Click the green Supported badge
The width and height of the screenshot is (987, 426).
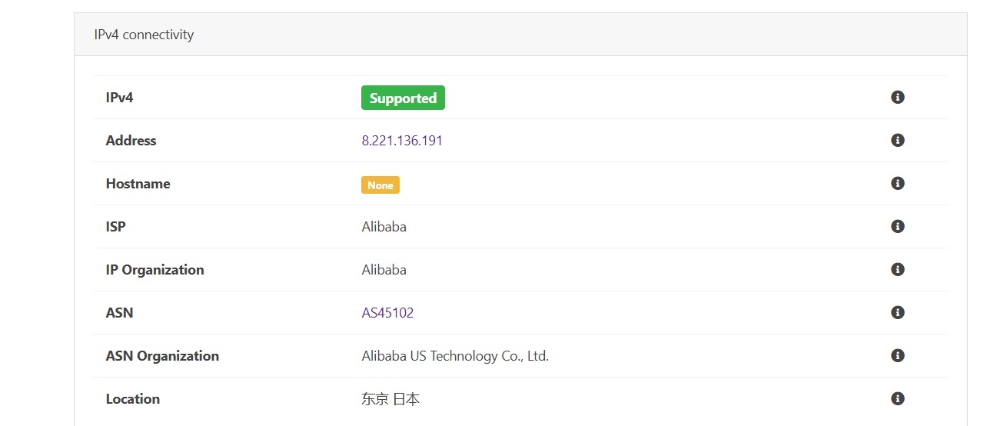pos(403,98)
